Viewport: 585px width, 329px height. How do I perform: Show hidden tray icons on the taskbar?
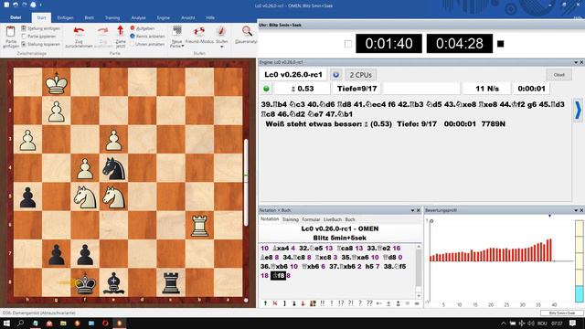point(504,323)
